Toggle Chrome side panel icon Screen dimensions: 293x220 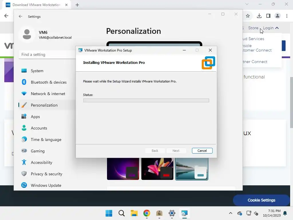pyautogui.click(x=268, y=16)
